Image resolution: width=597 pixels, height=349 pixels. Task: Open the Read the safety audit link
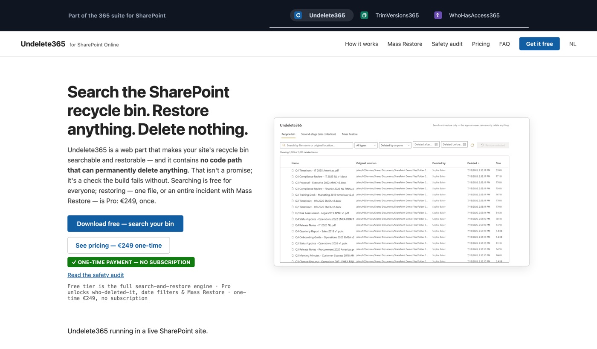click(96, 275)
